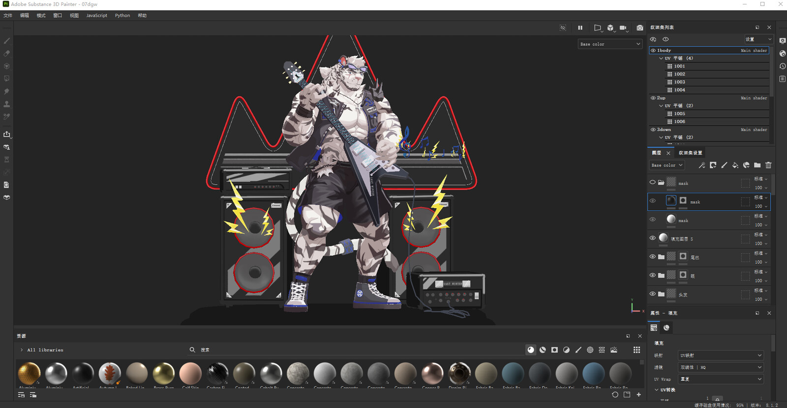787x408 pixels.
Task: Filter assets by smart materials icon
Action: [x=543, y=350]
